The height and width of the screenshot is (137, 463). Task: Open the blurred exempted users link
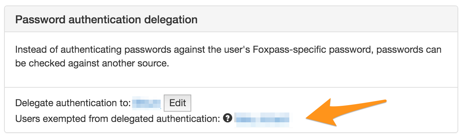(x=262, y=119)
